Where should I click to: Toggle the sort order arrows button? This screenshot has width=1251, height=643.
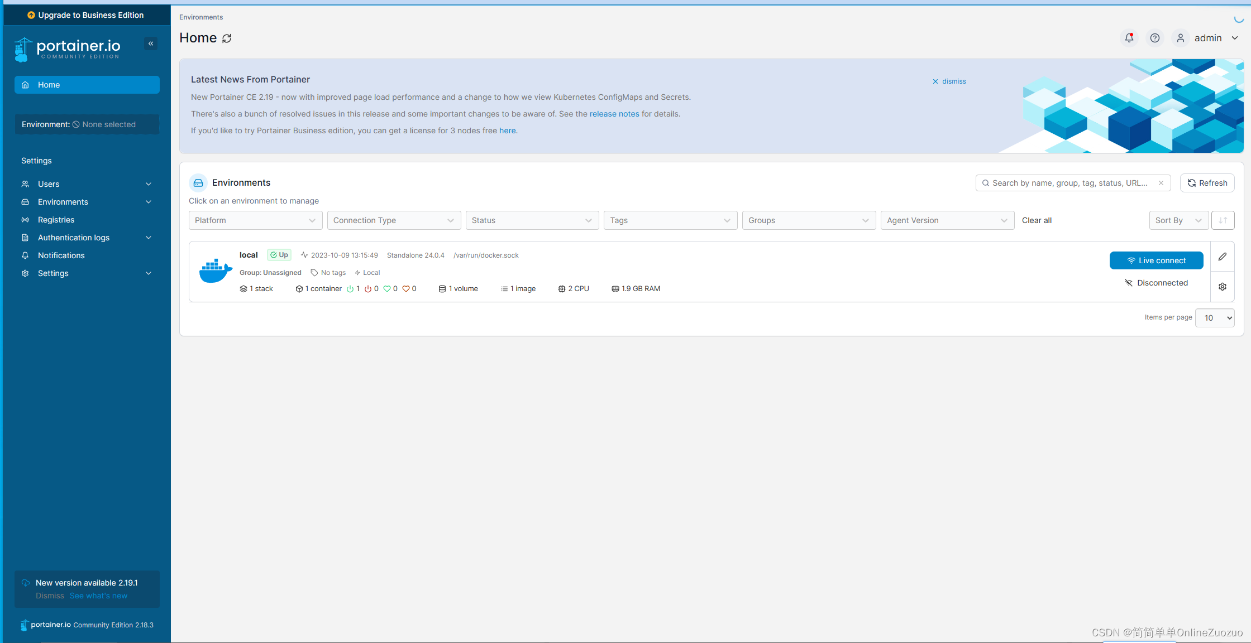click(1223, 220)
